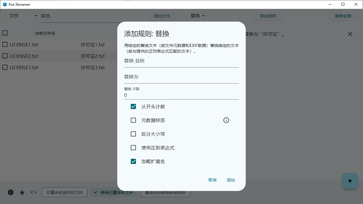Click the 替换为 text field
The height and width of the screenshot is (204, 363).
(x=181, y=77)
